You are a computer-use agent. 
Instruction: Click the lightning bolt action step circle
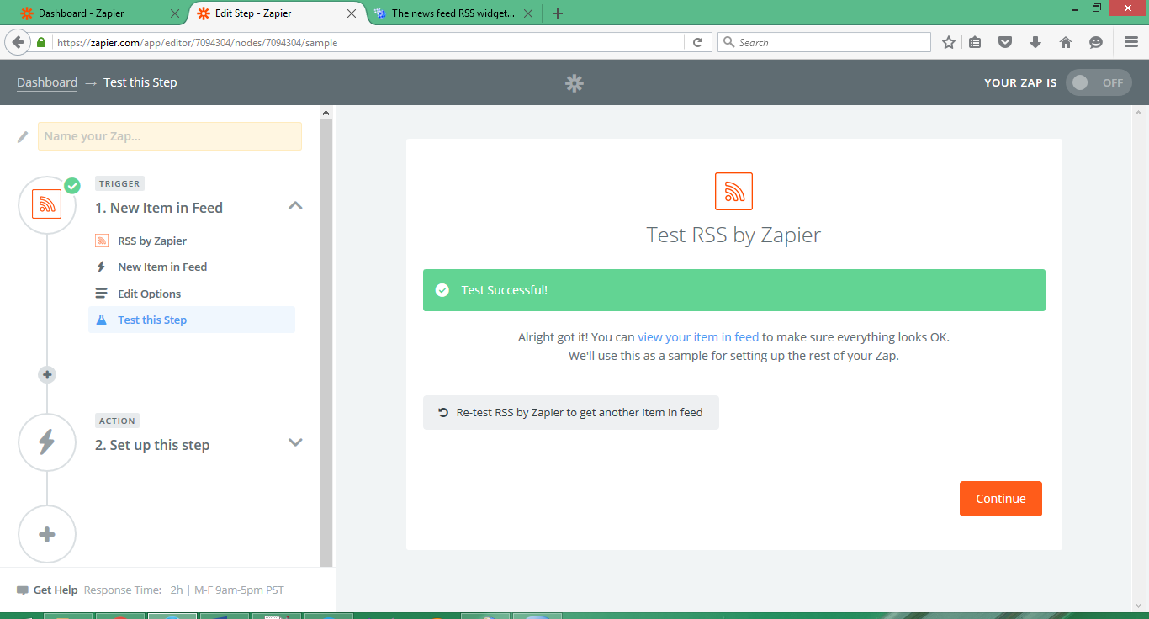(47, 442)
